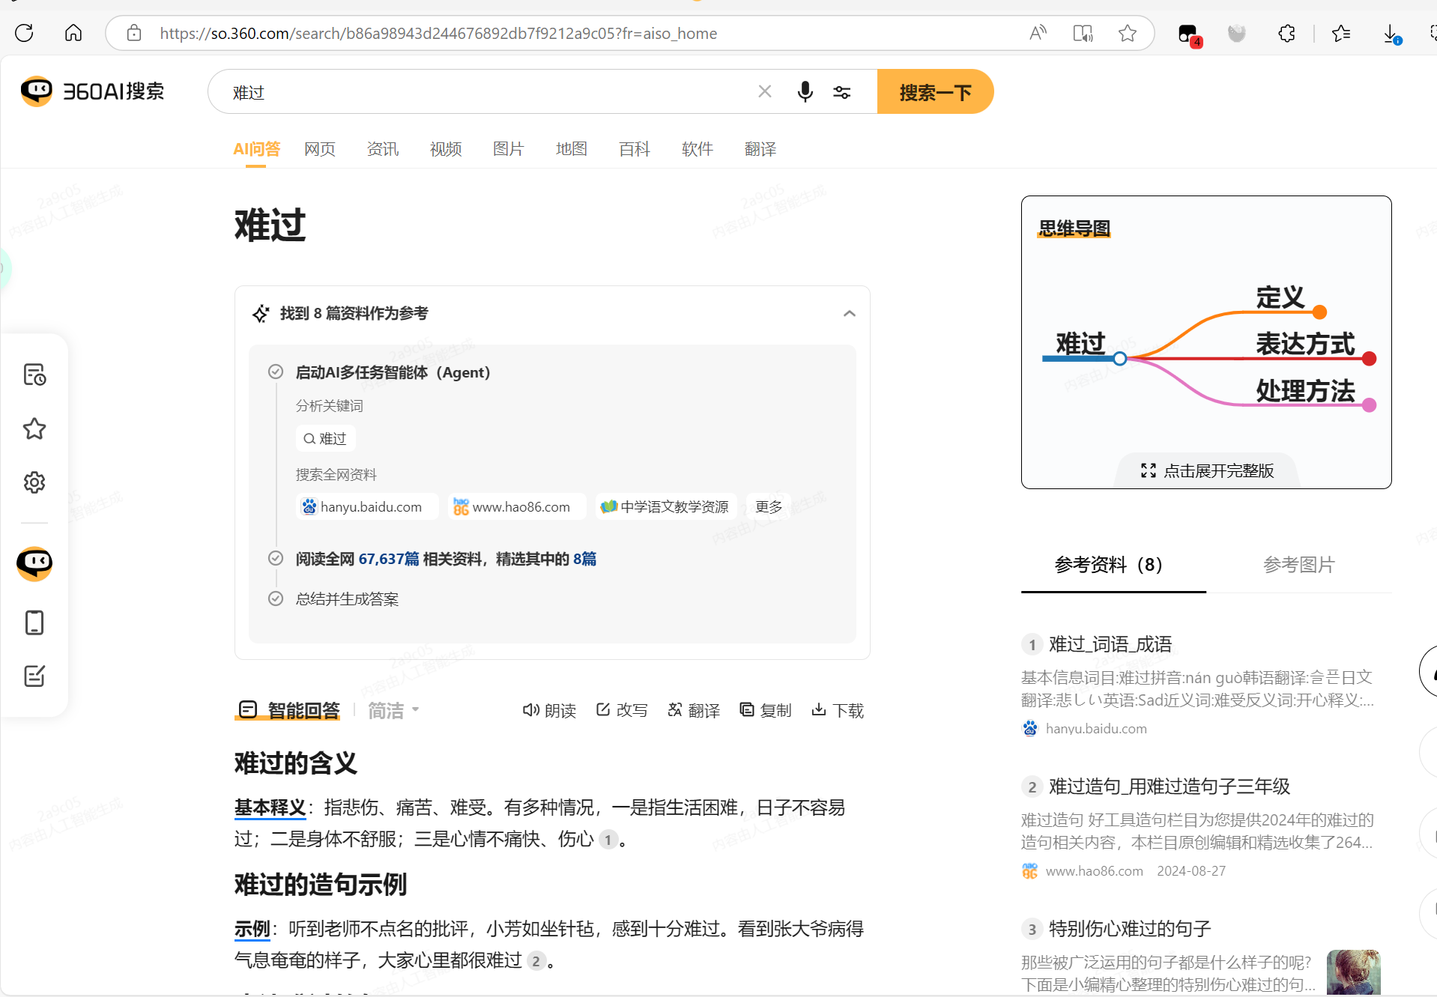Image resolution: width=1437 pixels, height=997 pixels.
Task: Go to the browser home page icon
Action: tap(73, 33)
